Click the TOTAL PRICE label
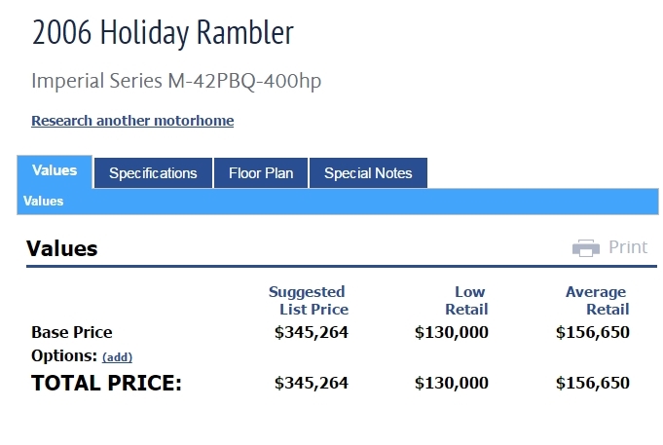663x445 pixels. [107, 383]
